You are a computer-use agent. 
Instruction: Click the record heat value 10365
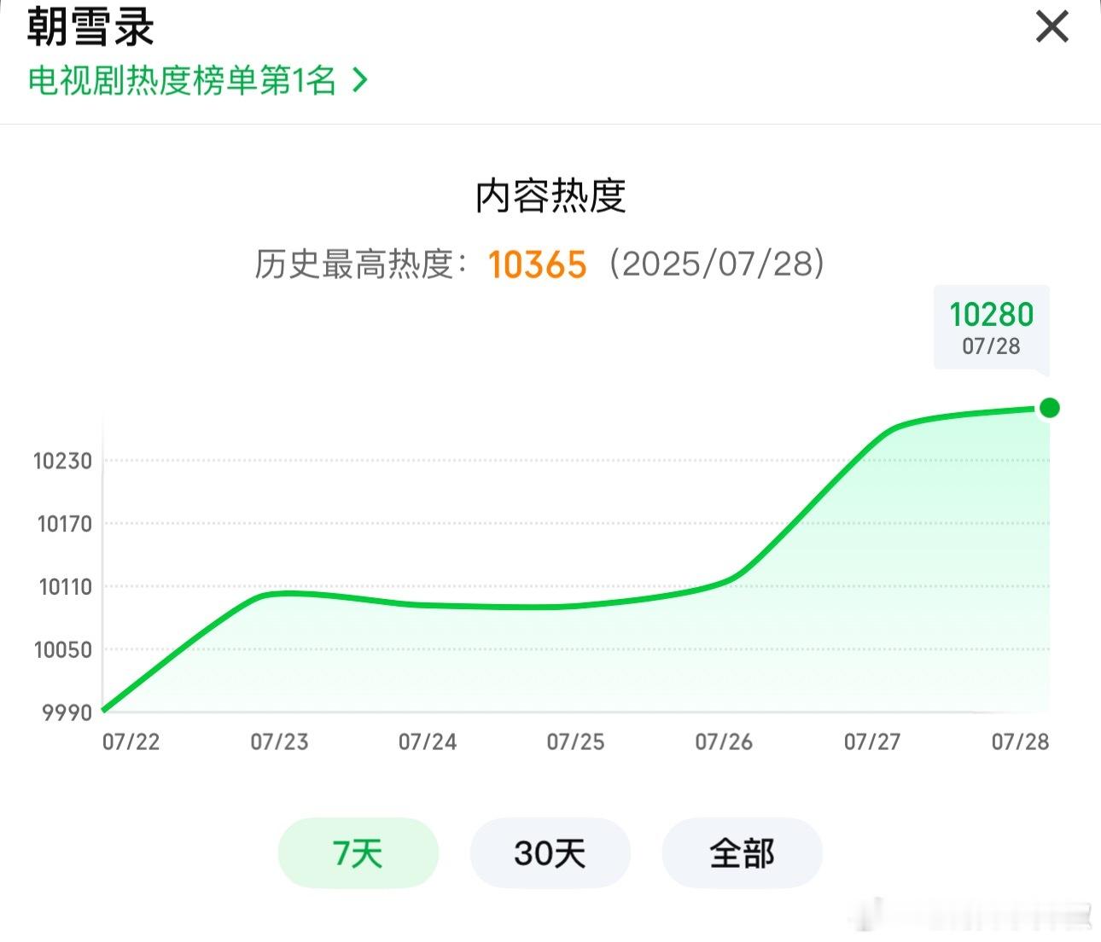[x=537, y=265]
